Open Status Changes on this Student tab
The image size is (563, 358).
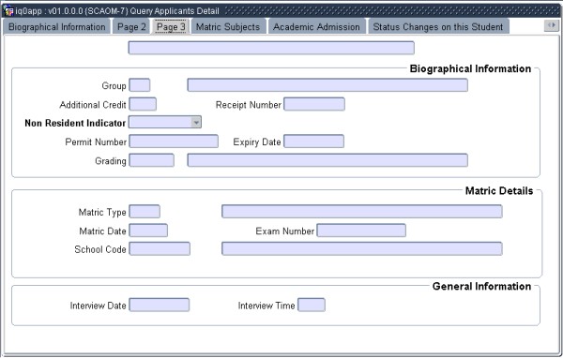click(438, 27)
